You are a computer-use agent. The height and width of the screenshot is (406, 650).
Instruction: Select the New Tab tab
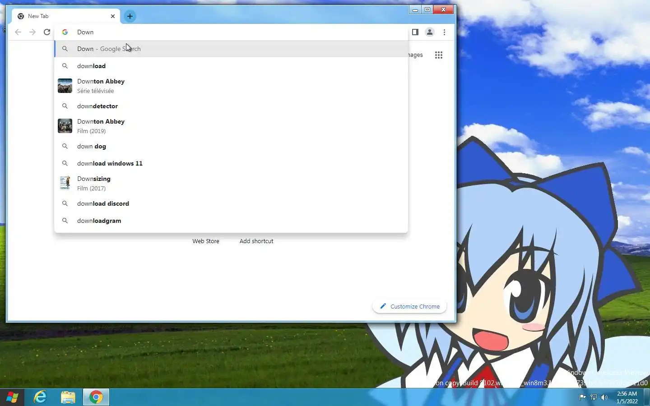66,16
